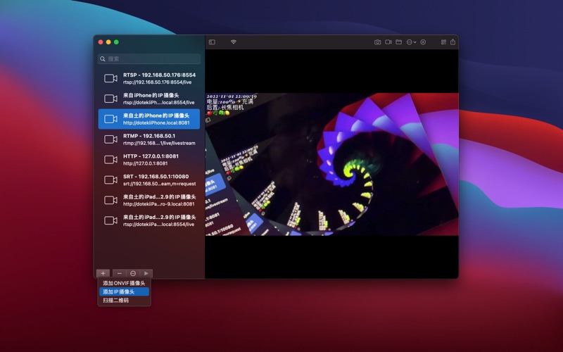The height and width of the screenshot is (352, 563).
Task: Choose 添加 ONVIF 摄像头 from popup menu
Action: tap(124, 283)
